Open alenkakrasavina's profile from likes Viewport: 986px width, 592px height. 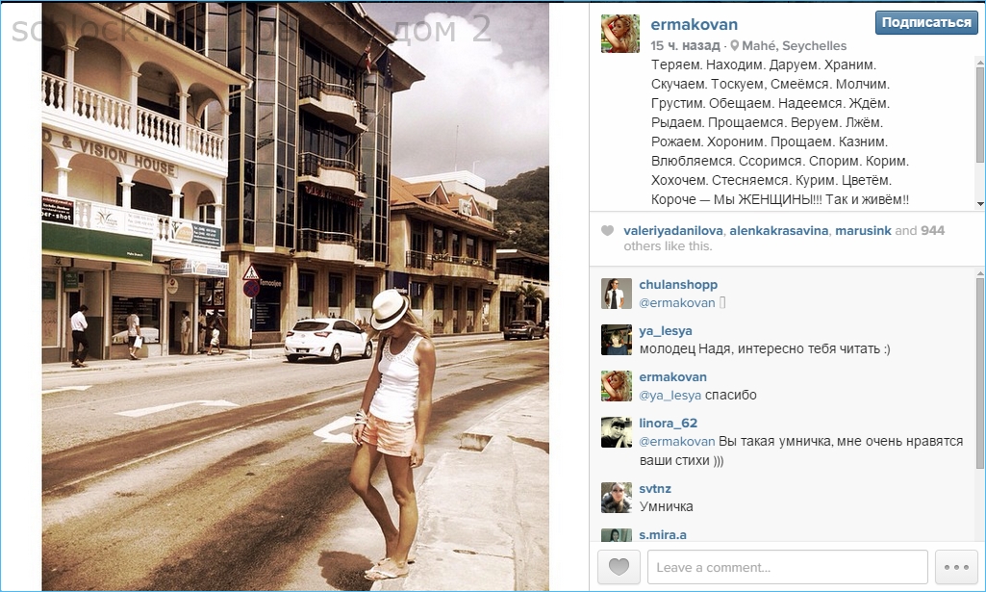[778, 231]
